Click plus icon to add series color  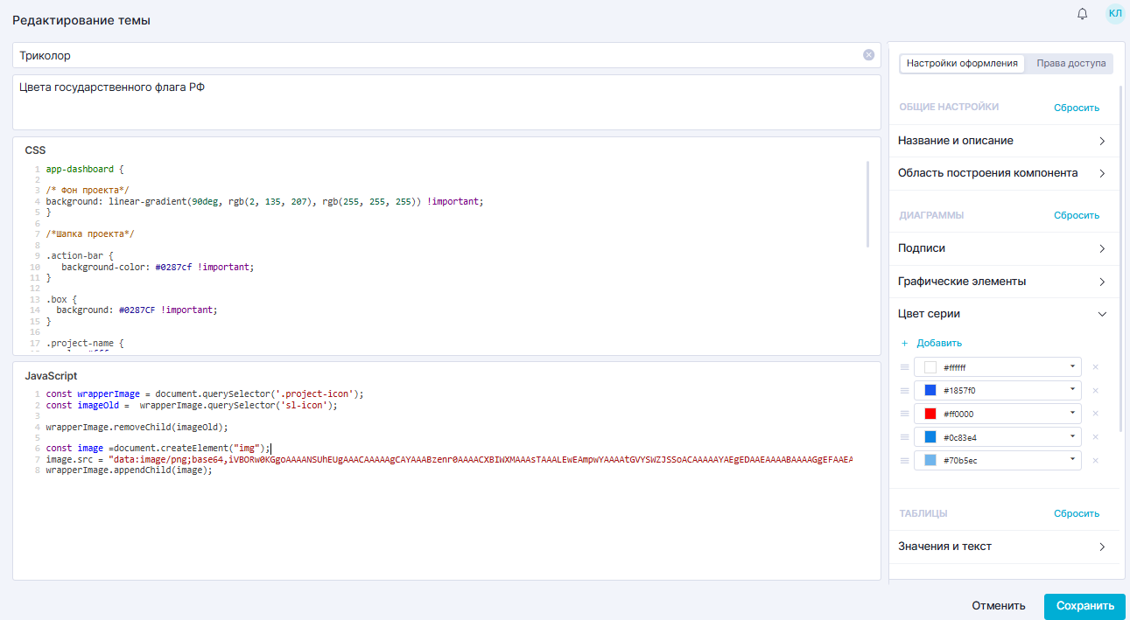click(904, 343)
